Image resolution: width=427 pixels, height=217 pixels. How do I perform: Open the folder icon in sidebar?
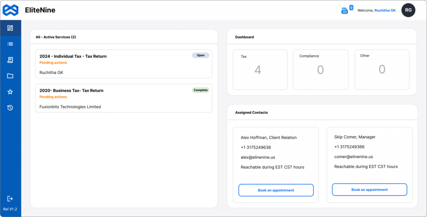[x=10, y=76]
